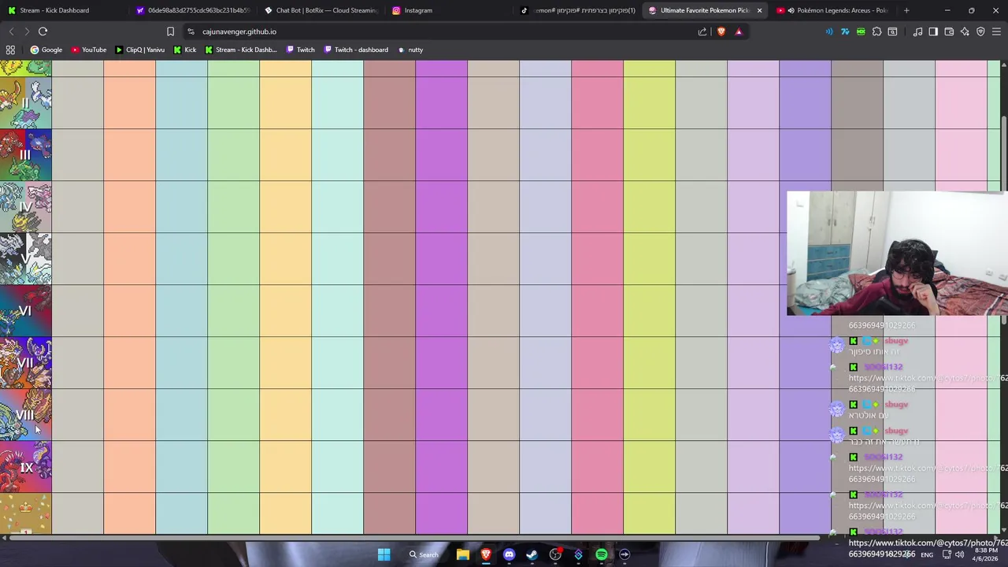1008x567 pixels.
Task: Switch to Chat Bot | BotRix tab
Action: 321,10
